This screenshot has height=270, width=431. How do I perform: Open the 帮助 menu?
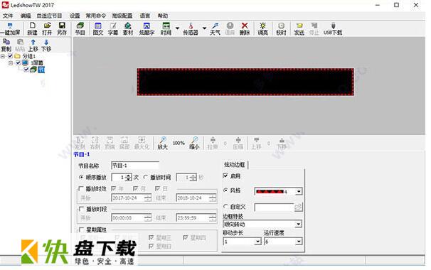point(163,16)
